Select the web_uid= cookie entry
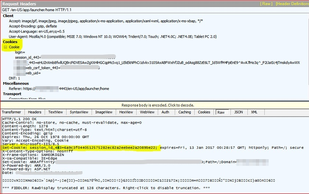309x194 pixels. 27,73
